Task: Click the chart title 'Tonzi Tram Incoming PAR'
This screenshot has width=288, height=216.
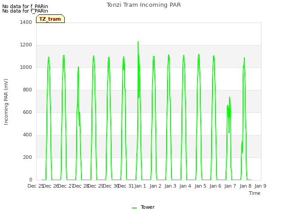Action: click(144, 5)
